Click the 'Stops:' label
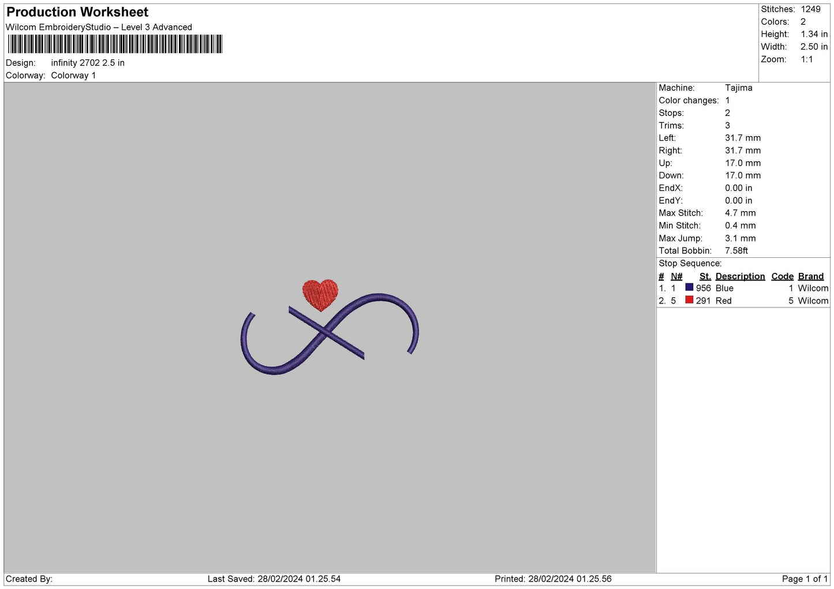Viewport: 834px width, 589px height. [x=671, y=113]
